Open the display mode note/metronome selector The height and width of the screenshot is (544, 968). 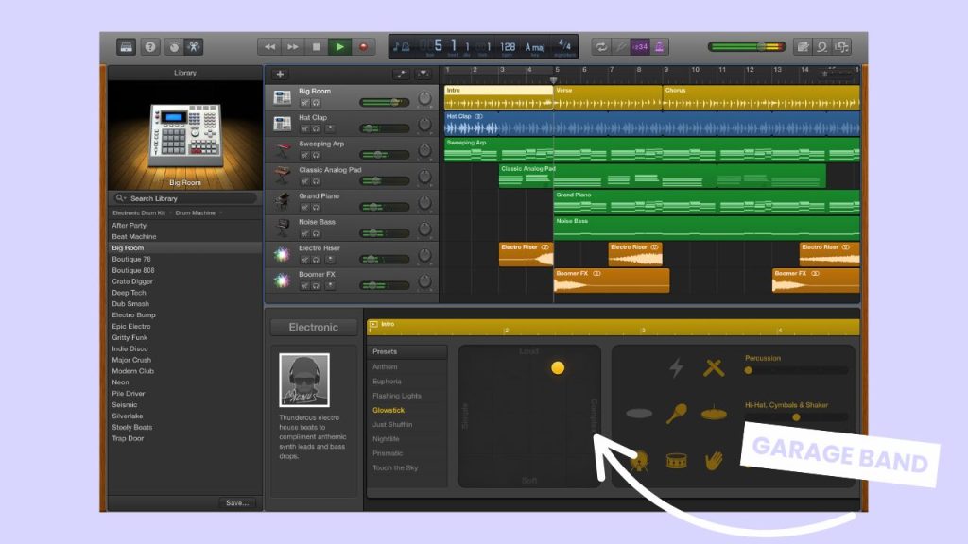(401, 47)
